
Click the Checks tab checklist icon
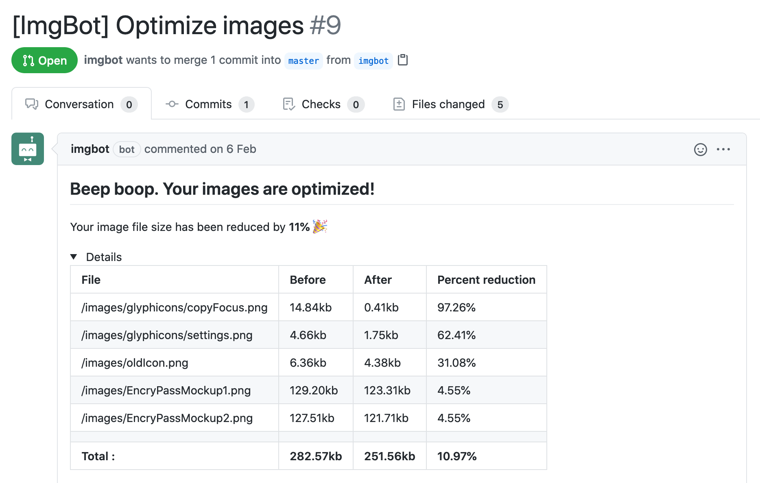pyautogui.click(x=288, y=104)
